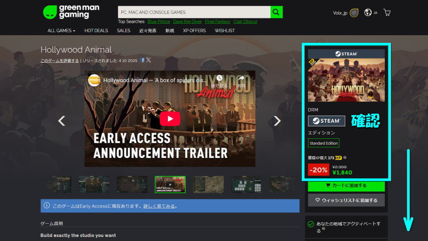The width and height of the screenshot is (428, 241).
Task: Click the green search magnifier button
Action: [276, 12]
